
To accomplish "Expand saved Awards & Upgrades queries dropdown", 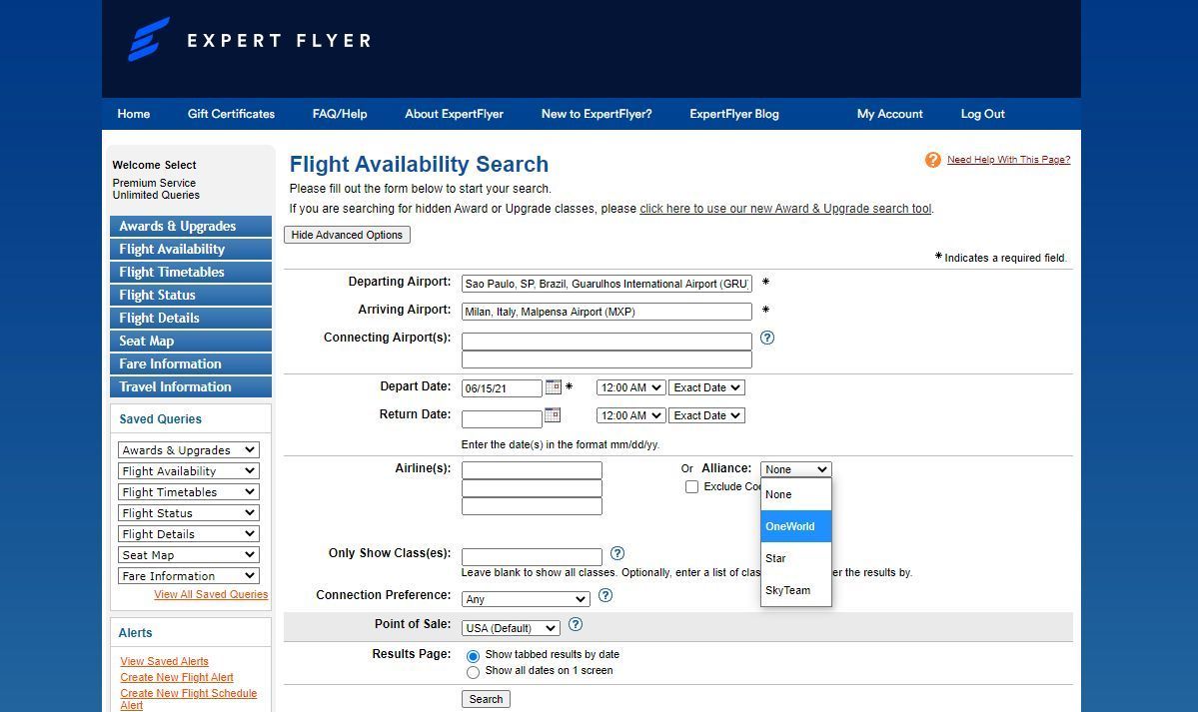I will (189, 450).
